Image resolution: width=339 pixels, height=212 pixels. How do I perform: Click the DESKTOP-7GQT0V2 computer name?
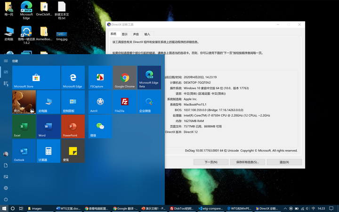(197, 82)
